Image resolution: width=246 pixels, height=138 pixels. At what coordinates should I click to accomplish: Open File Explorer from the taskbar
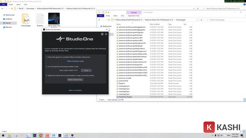pos(9,135)
